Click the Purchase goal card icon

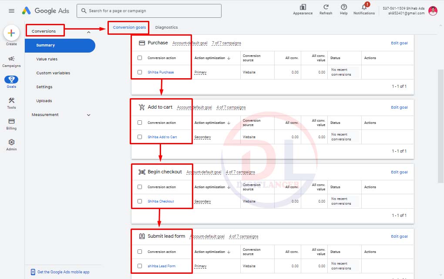[142, 43]
